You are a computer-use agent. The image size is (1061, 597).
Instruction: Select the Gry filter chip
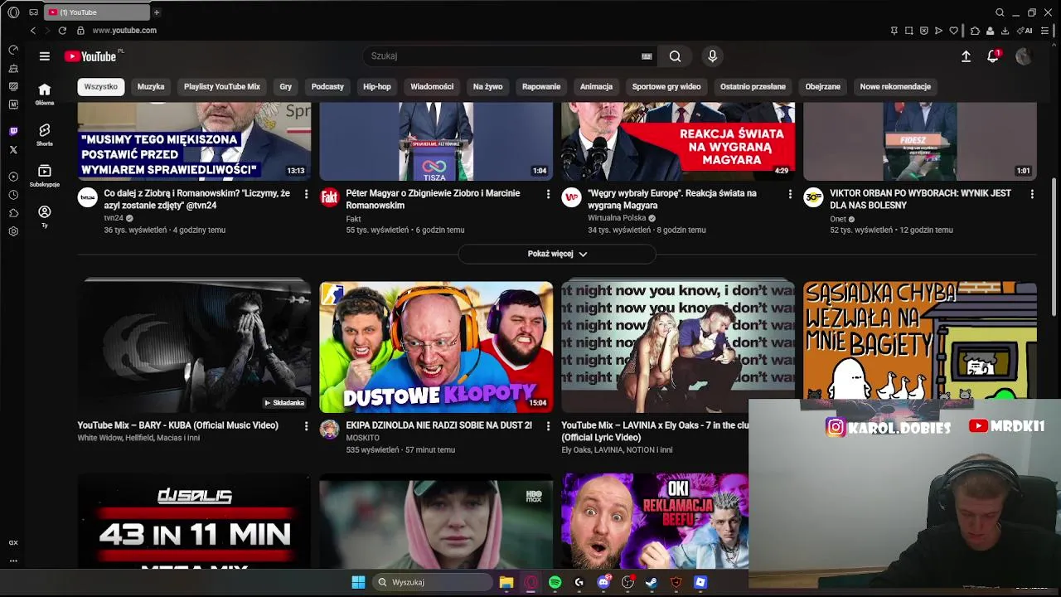click(x=286, y=86)
